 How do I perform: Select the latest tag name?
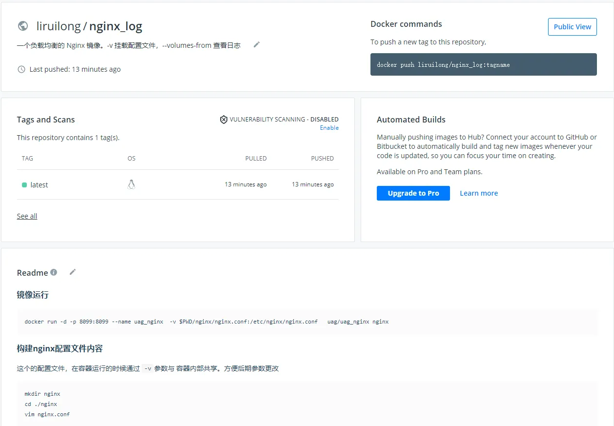click(39, 185)
